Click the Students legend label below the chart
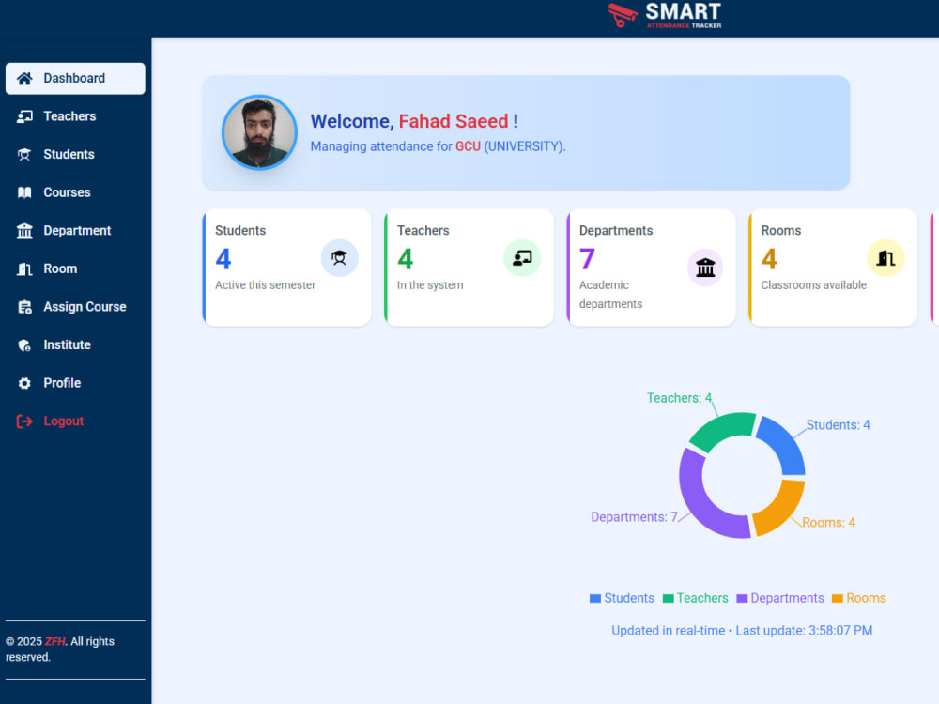939x704 pixels. 629,599
